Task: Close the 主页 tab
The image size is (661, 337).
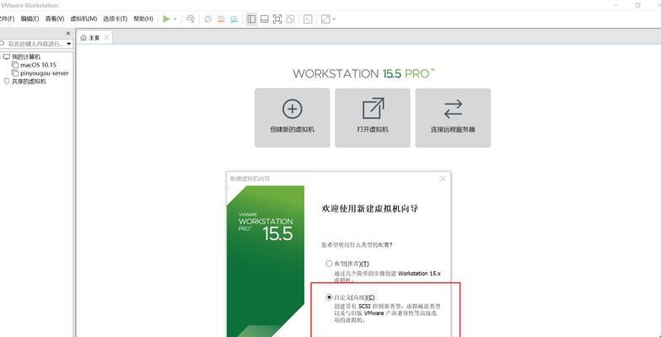Action: tap(106, 37)
